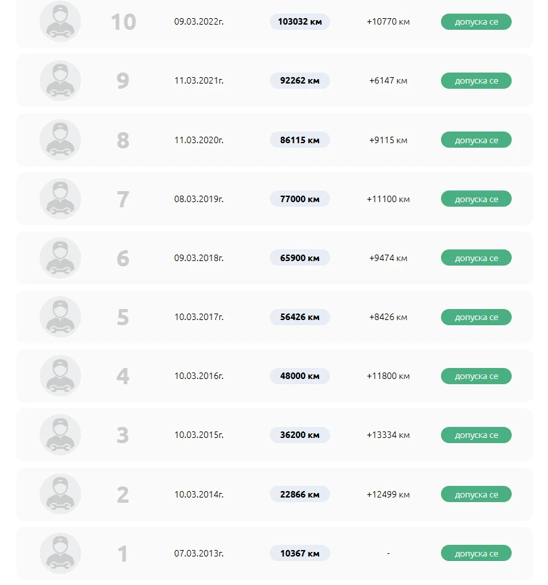Select the 56426 км mileage badge

300,317
